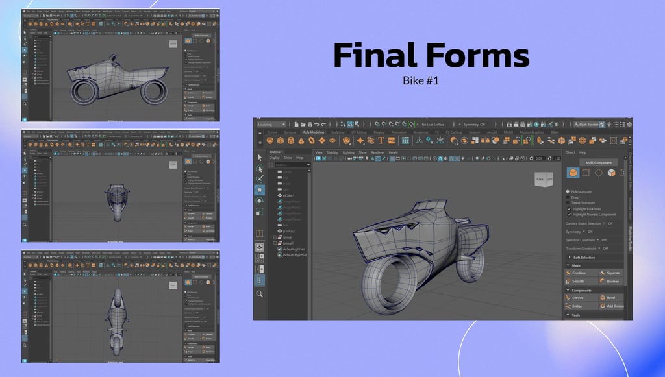This screenshot has width=665, height=377.
Task: Click polygon cube shelf icon in large Maya window
Action: (281, 141)
